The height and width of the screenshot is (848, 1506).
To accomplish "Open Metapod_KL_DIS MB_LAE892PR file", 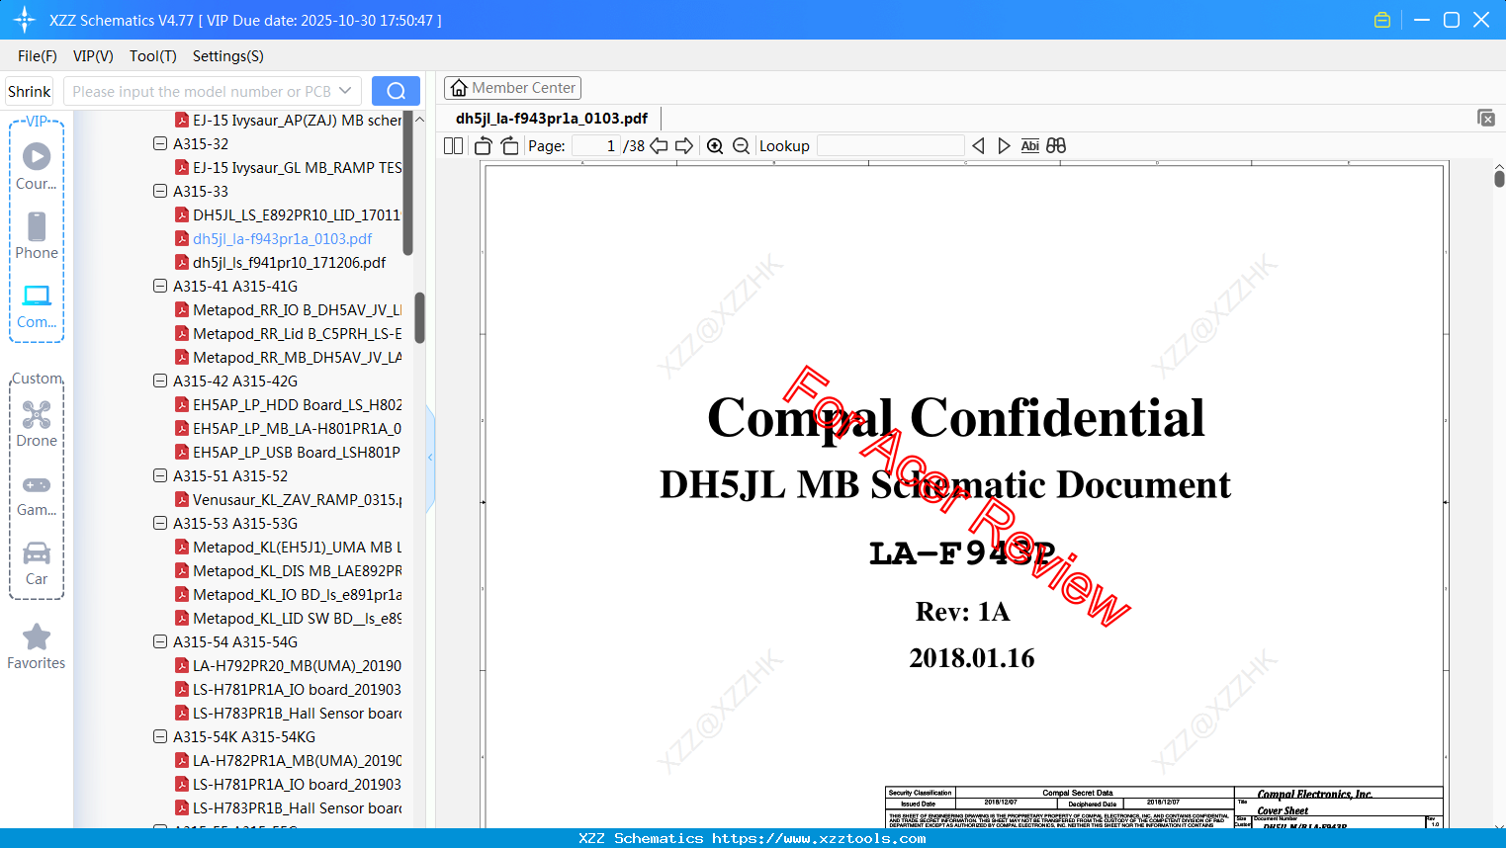I will click(x=288, y=570).
